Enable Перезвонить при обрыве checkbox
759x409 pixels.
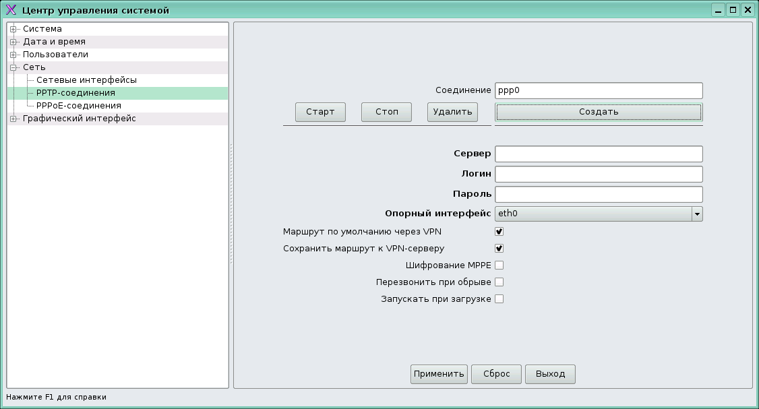[499, 282]
